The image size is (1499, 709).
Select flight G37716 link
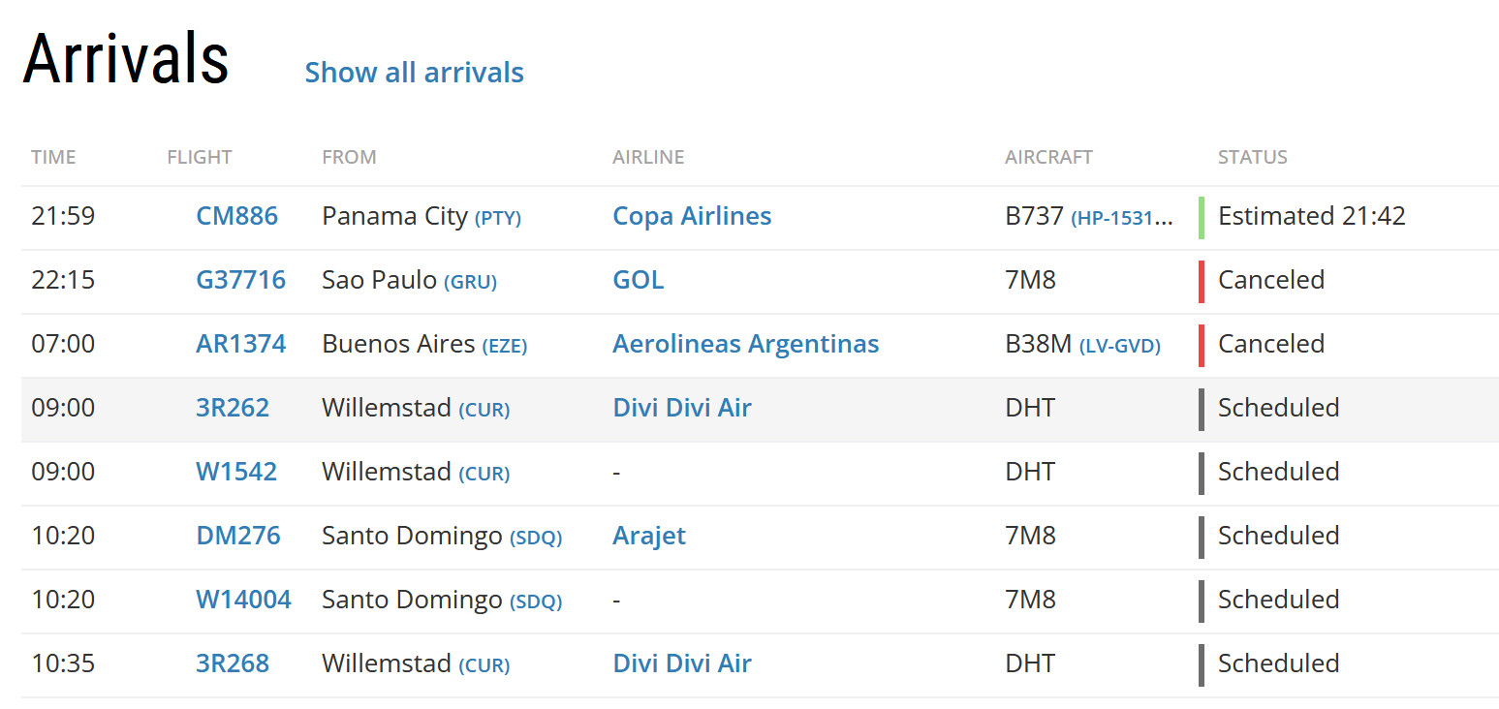[240, 280]
